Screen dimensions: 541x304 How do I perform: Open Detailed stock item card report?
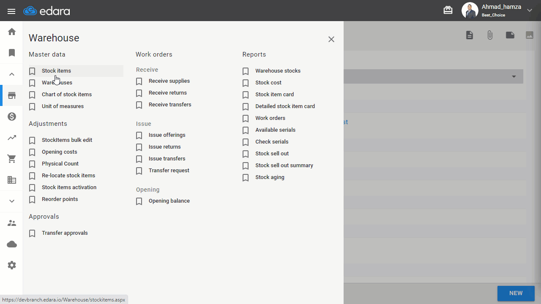pyautogui.click(x=285, y=106)
